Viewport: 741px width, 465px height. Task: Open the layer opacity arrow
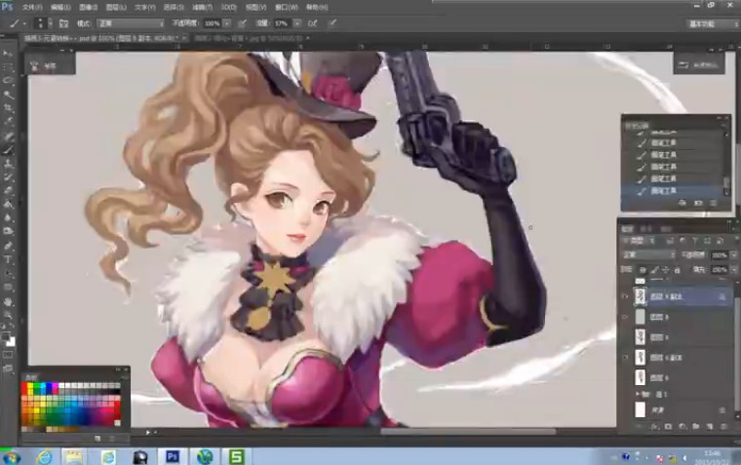733,254
